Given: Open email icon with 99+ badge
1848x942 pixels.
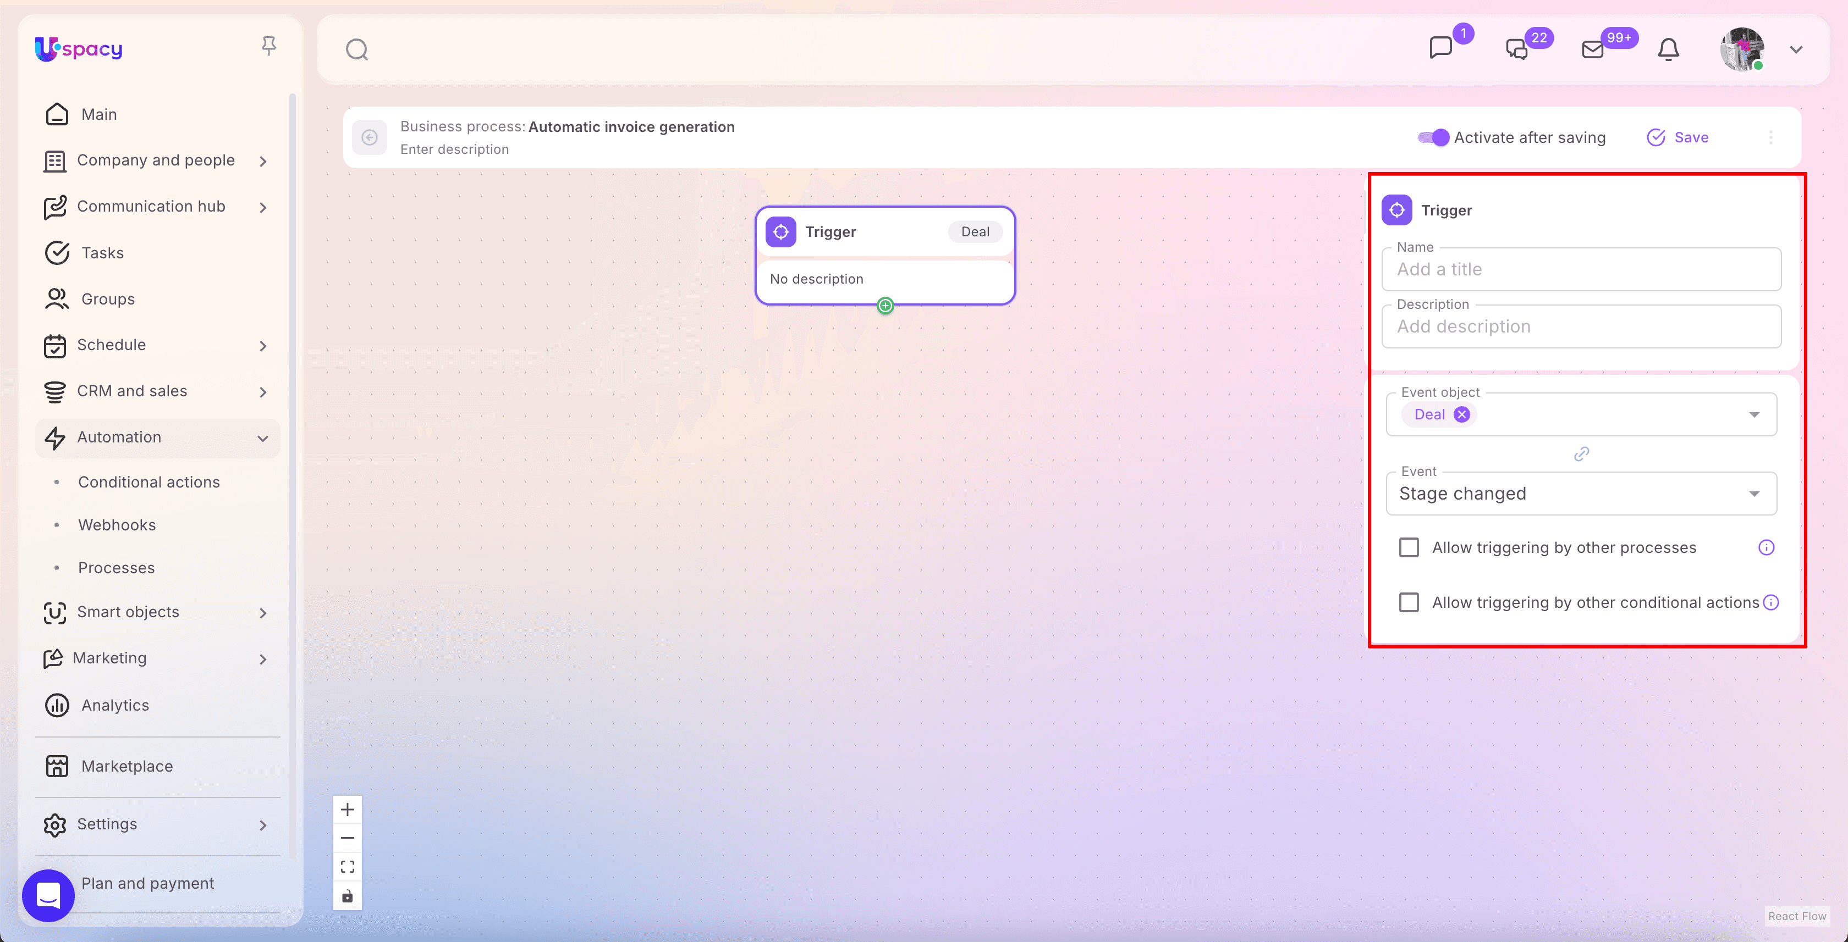Looking at the screenshot, I should (x=1593, y=49).
